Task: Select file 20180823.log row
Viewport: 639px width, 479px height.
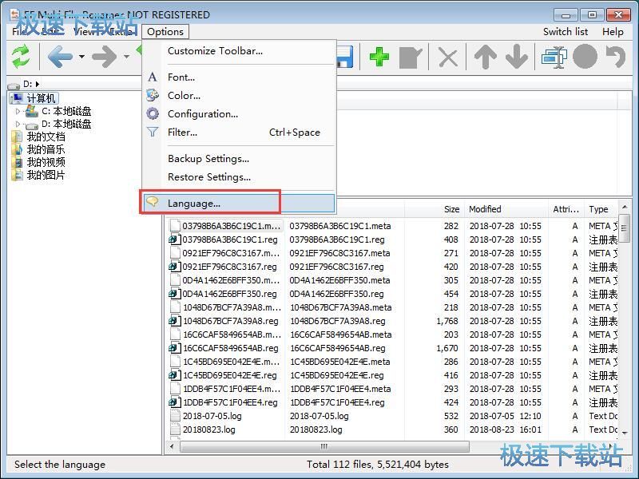Action: pyautogui.click(x=208, y=430)
